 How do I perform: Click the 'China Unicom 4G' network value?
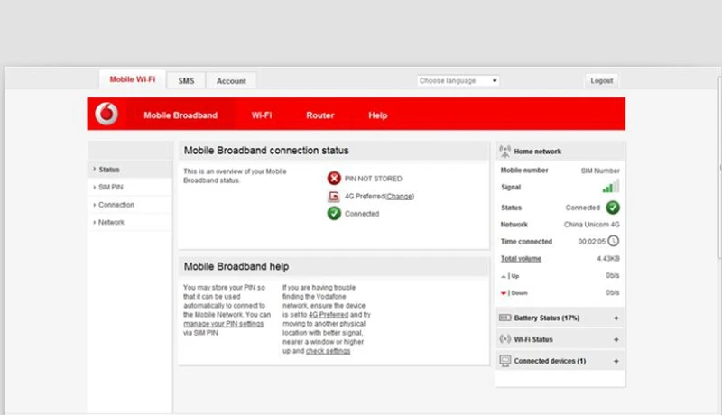pos(592,225)
